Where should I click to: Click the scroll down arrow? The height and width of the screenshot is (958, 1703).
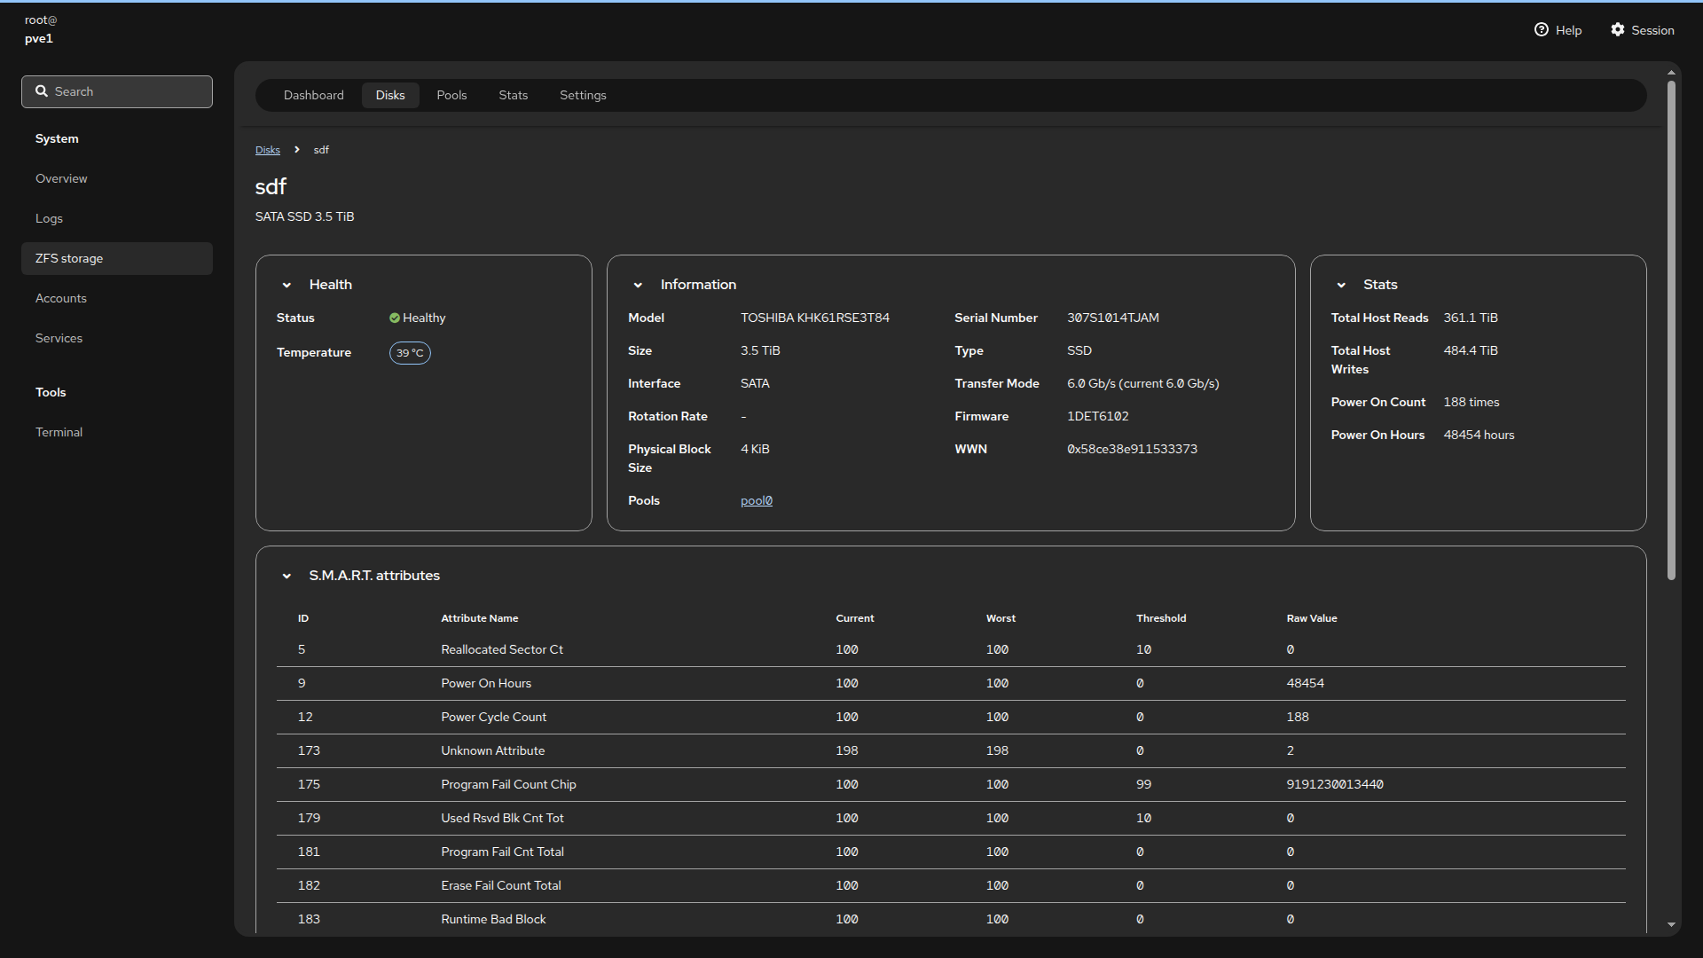(1671, 925)
